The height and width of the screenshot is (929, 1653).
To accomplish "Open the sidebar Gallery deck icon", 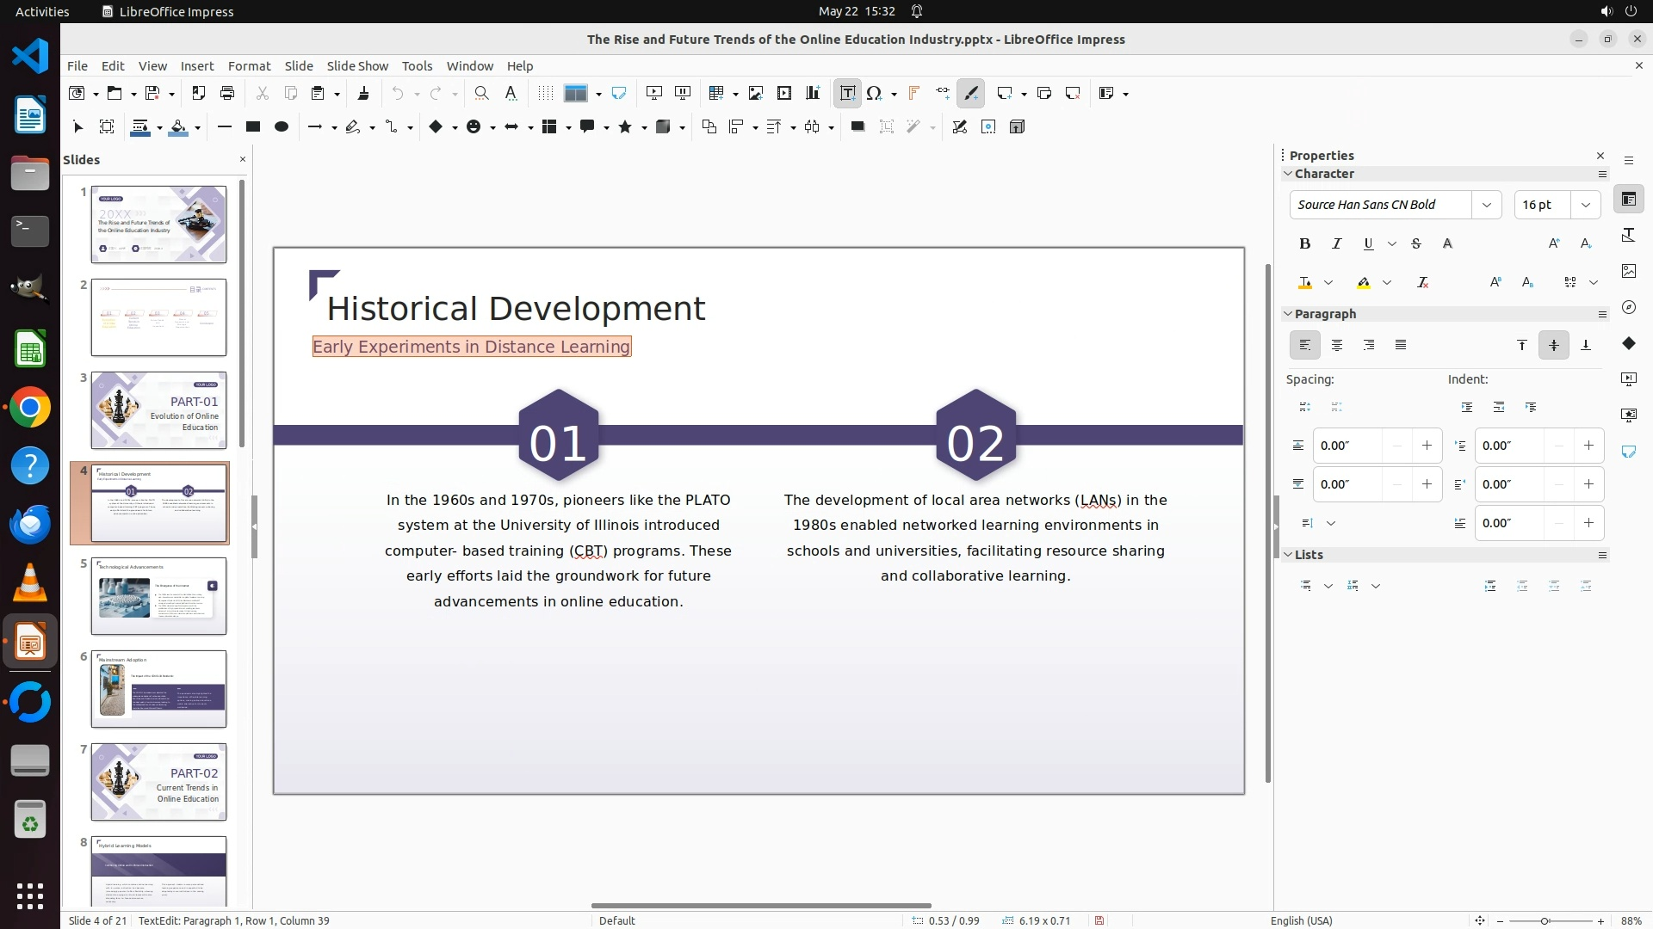I will point(1628,271).
